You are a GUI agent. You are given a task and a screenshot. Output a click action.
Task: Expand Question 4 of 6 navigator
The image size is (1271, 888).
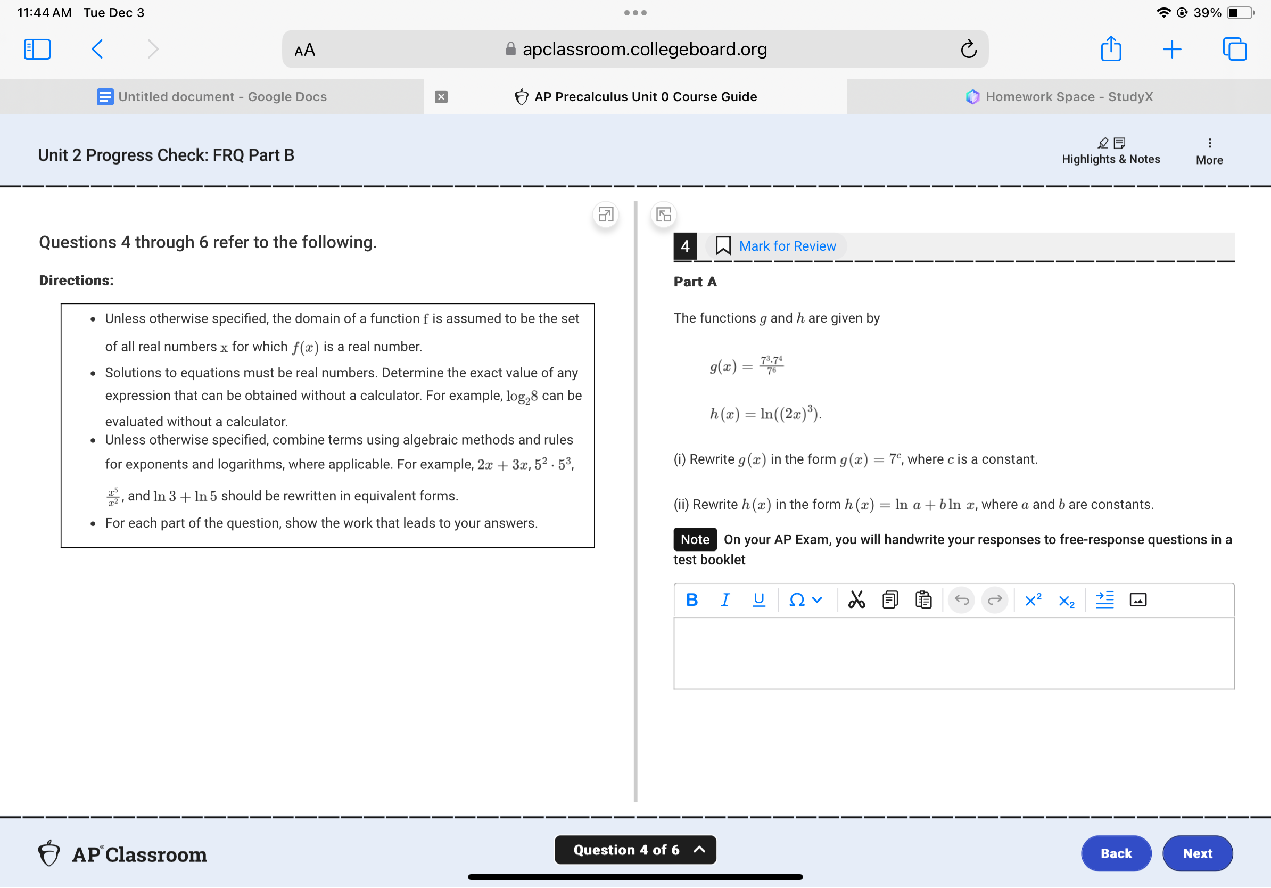click(x=635, y=850)
